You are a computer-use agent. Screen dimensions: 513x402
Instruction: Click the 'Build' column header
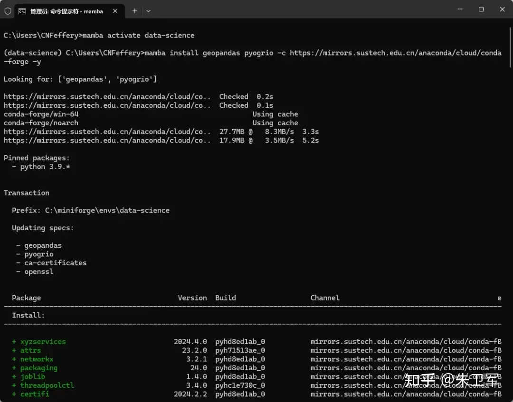tap(226, 298)
